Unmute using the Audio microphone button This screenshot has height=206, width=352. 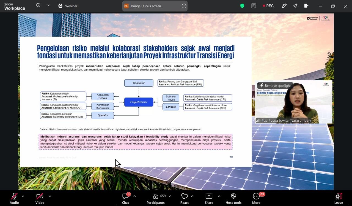(x=14, y=199)
